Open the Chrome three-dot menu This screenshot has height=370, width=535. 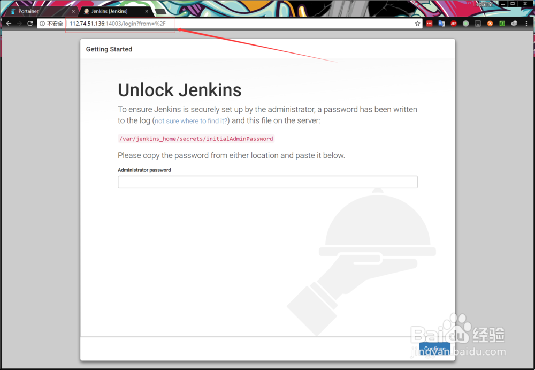(526, 24)
